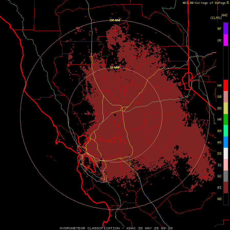
Task: Click the DS white legend color swatch
Action: click(x=226, y=153)
